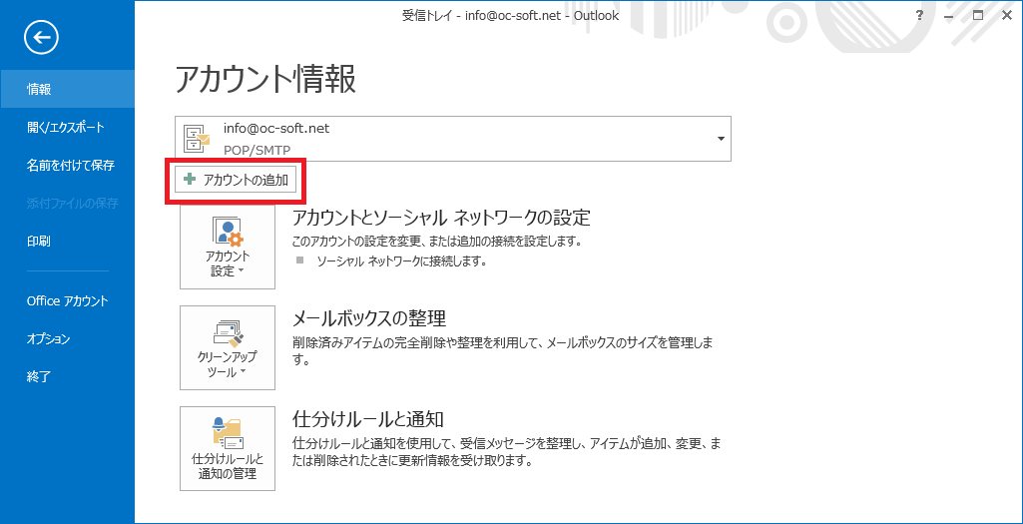Viewport: 1023px width, 524px height.
Task: Maximize the Outlook window
Action: (x=978, y=16)
